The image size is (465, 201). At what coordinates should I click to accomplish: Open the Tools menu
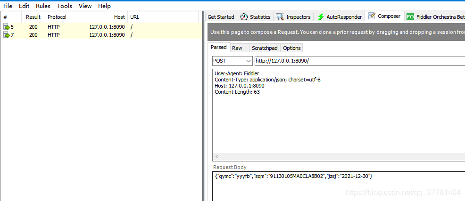coord(64,6)
